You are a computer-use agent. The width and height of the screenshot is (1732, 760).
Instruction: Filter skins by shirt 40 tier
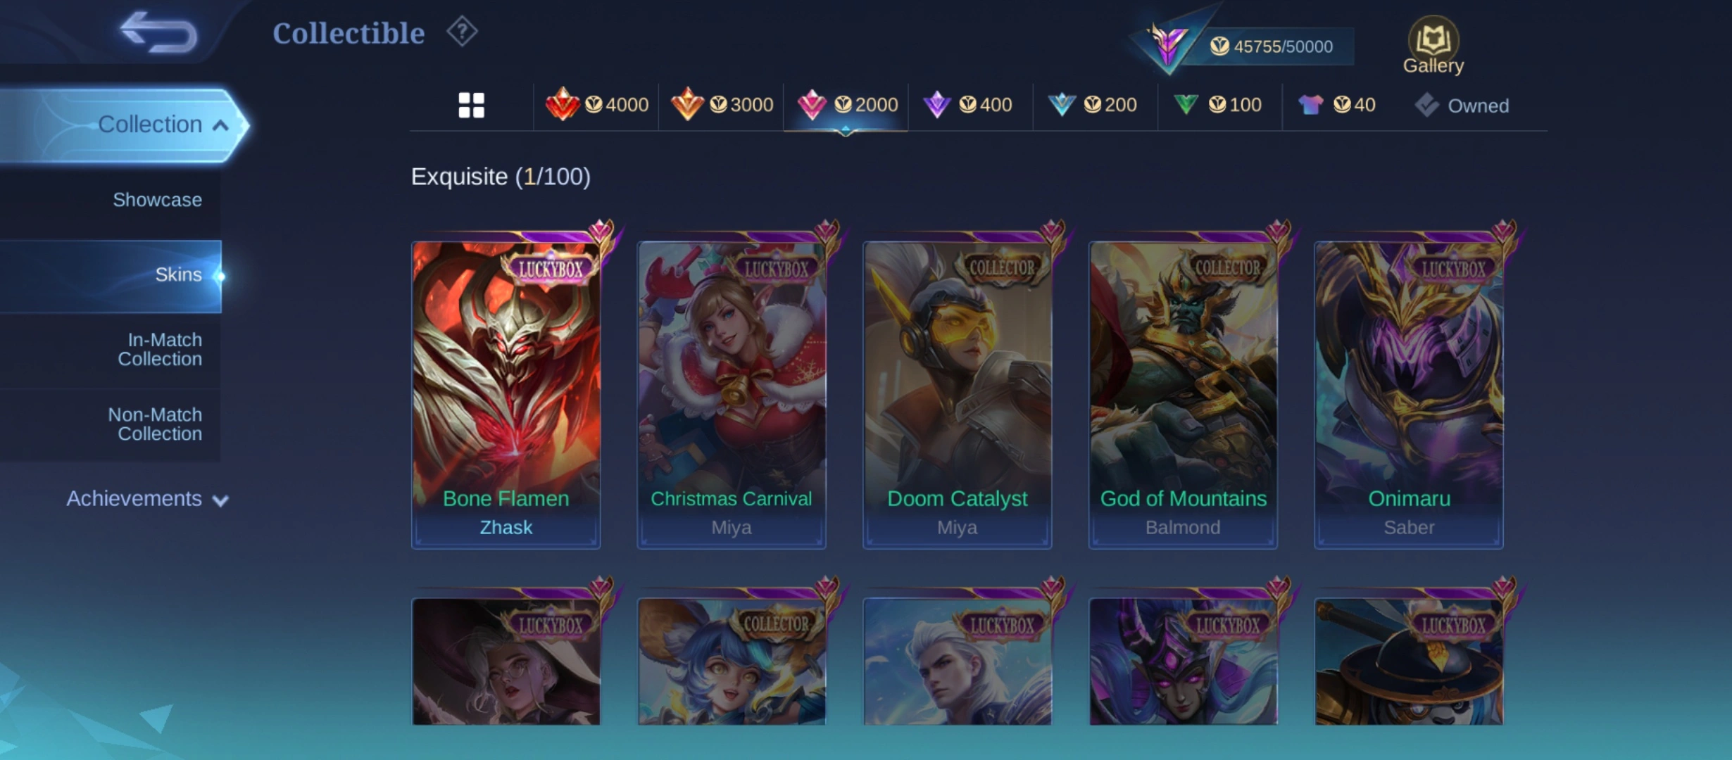tap(1336, 105)
